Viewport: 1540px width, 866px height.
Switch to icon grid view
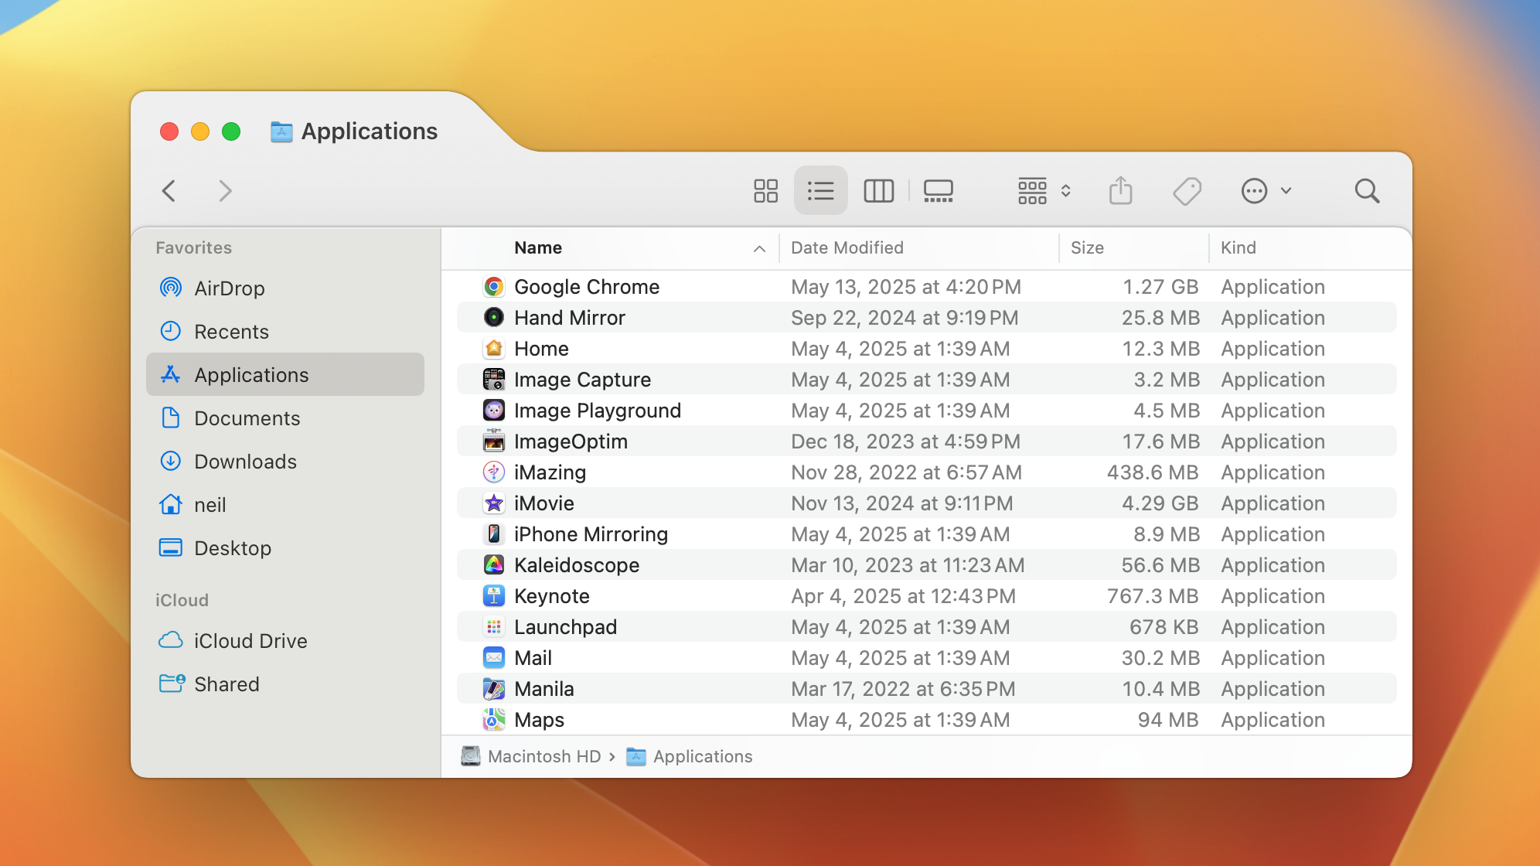click(x=765, y=191)
